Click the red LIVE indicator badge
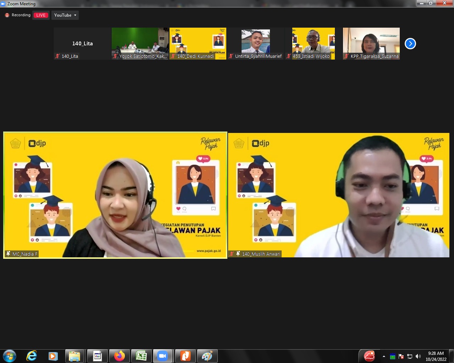Screen dimensions: 454x363 (x=41, y=15)
